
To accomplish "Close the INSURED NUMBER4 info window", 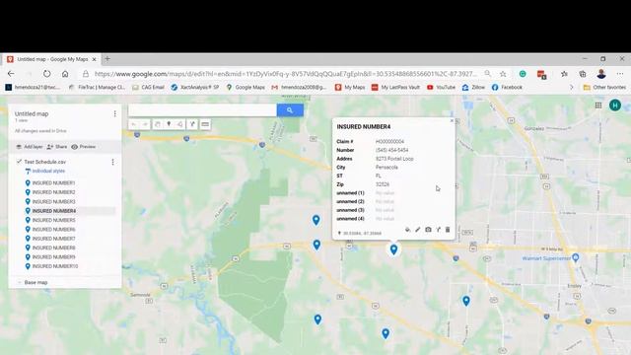I will pos(452,120).
